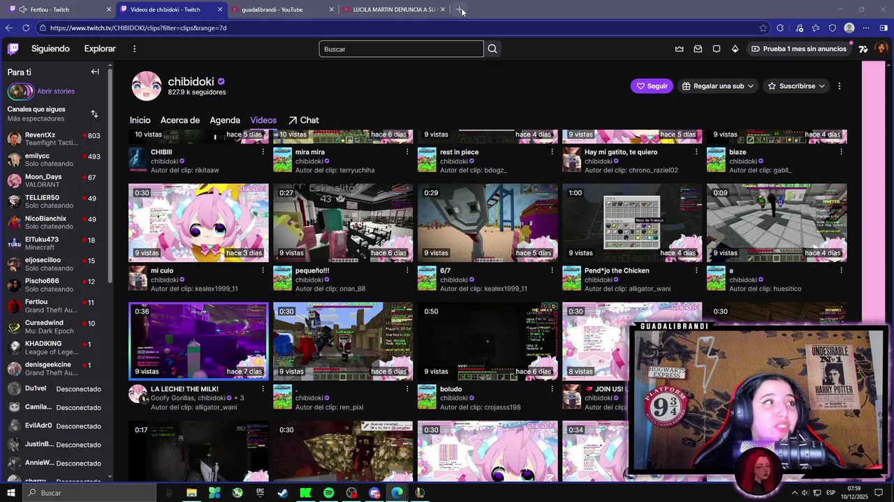The image size is (894, 502).
Task: Open the browser profile account icon
Action: point(849,28)
